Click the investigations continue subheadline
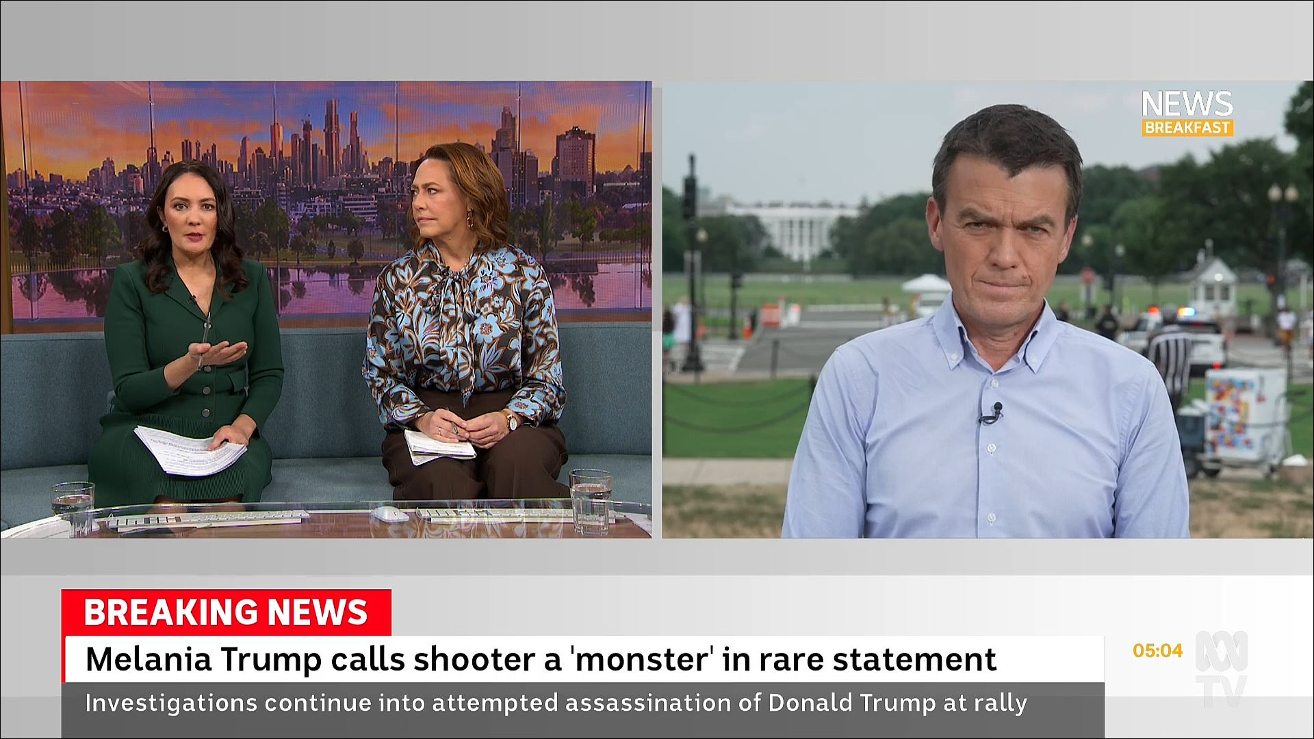This screenshot has height=739, width=1314. click(x=556, y=703)
